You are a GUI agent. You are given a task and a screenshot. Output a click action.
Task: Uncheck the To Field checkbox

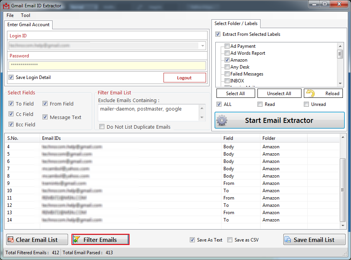11,104
